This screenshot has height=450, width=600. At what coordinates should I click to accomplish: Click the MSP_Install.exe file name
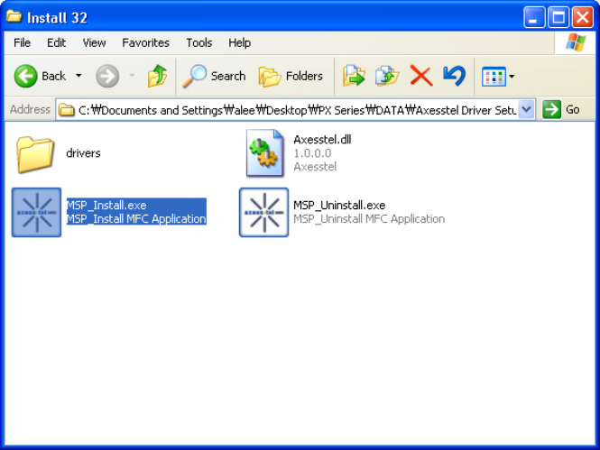[106, 206]
